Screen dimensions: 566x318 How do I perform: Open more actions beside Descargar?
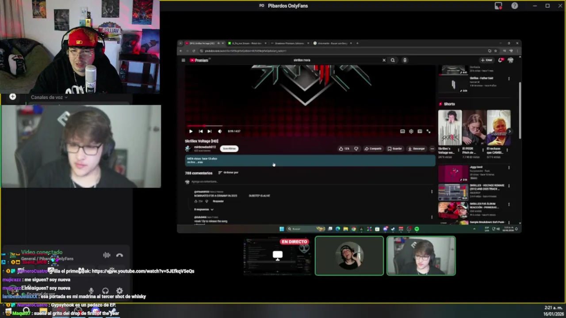(x=432, y=149)
